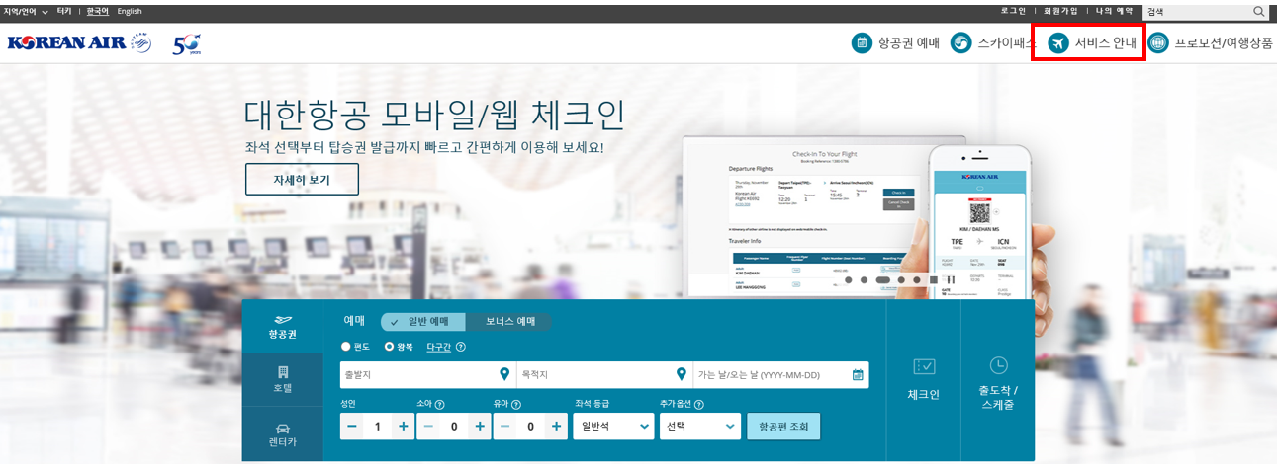Click the 항공권 예매 calendar icon

click(863, 43)
